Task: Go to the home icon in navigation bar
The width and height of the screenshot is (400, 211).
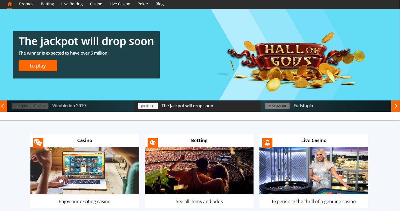Action: coord(10,4)
